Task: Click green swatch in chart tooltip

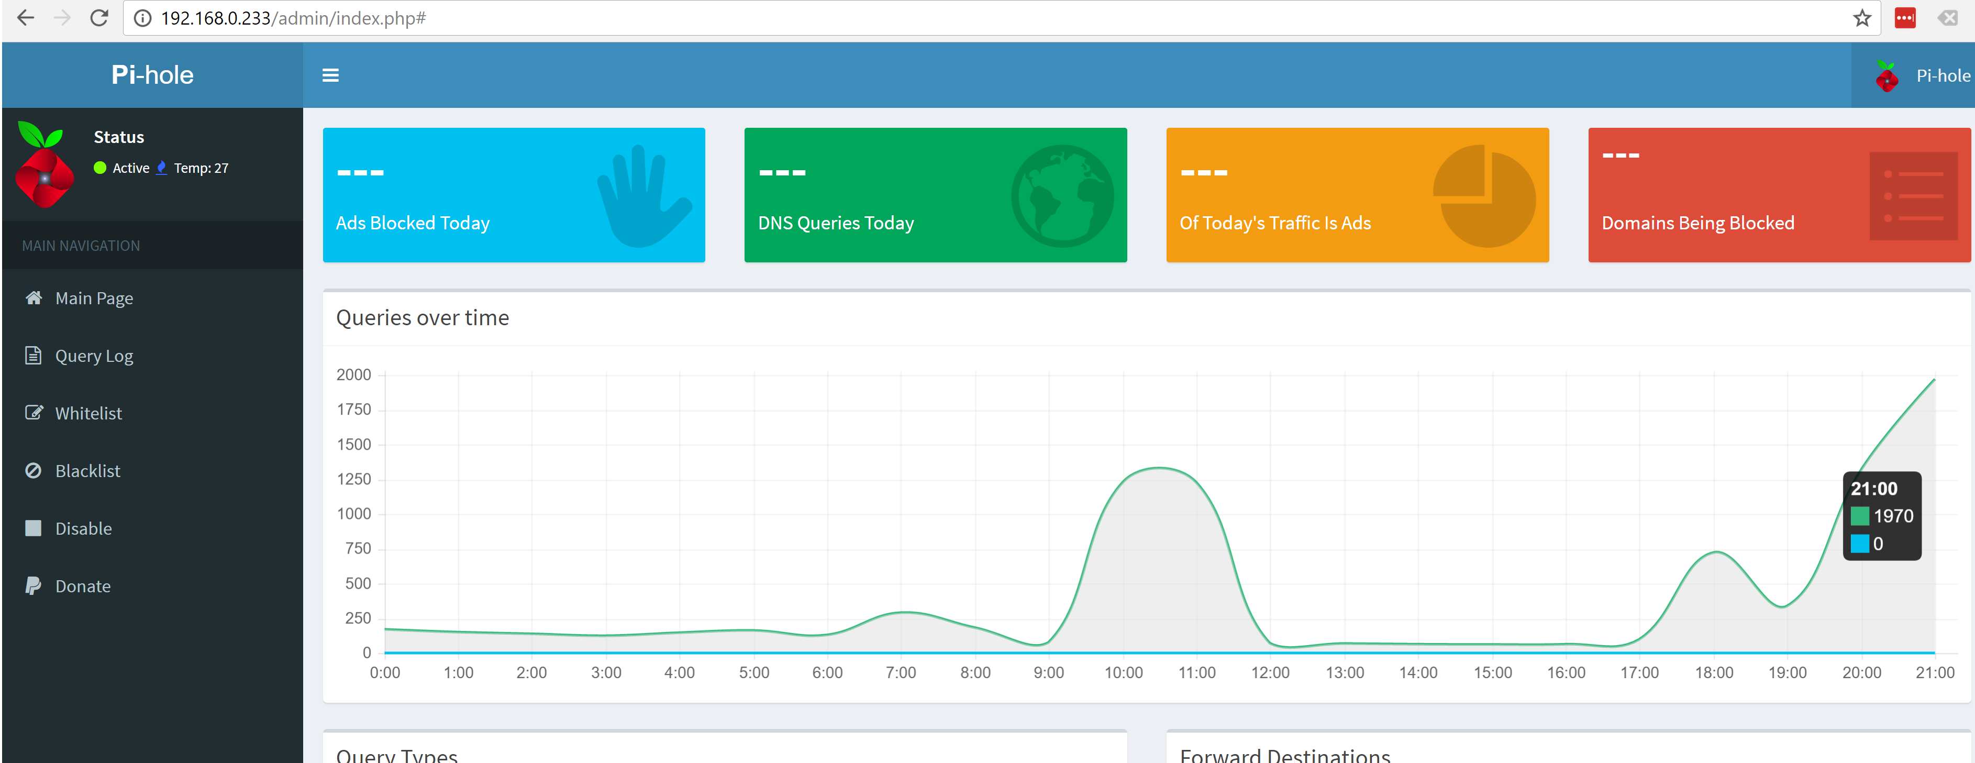Action: point(1859,516)
